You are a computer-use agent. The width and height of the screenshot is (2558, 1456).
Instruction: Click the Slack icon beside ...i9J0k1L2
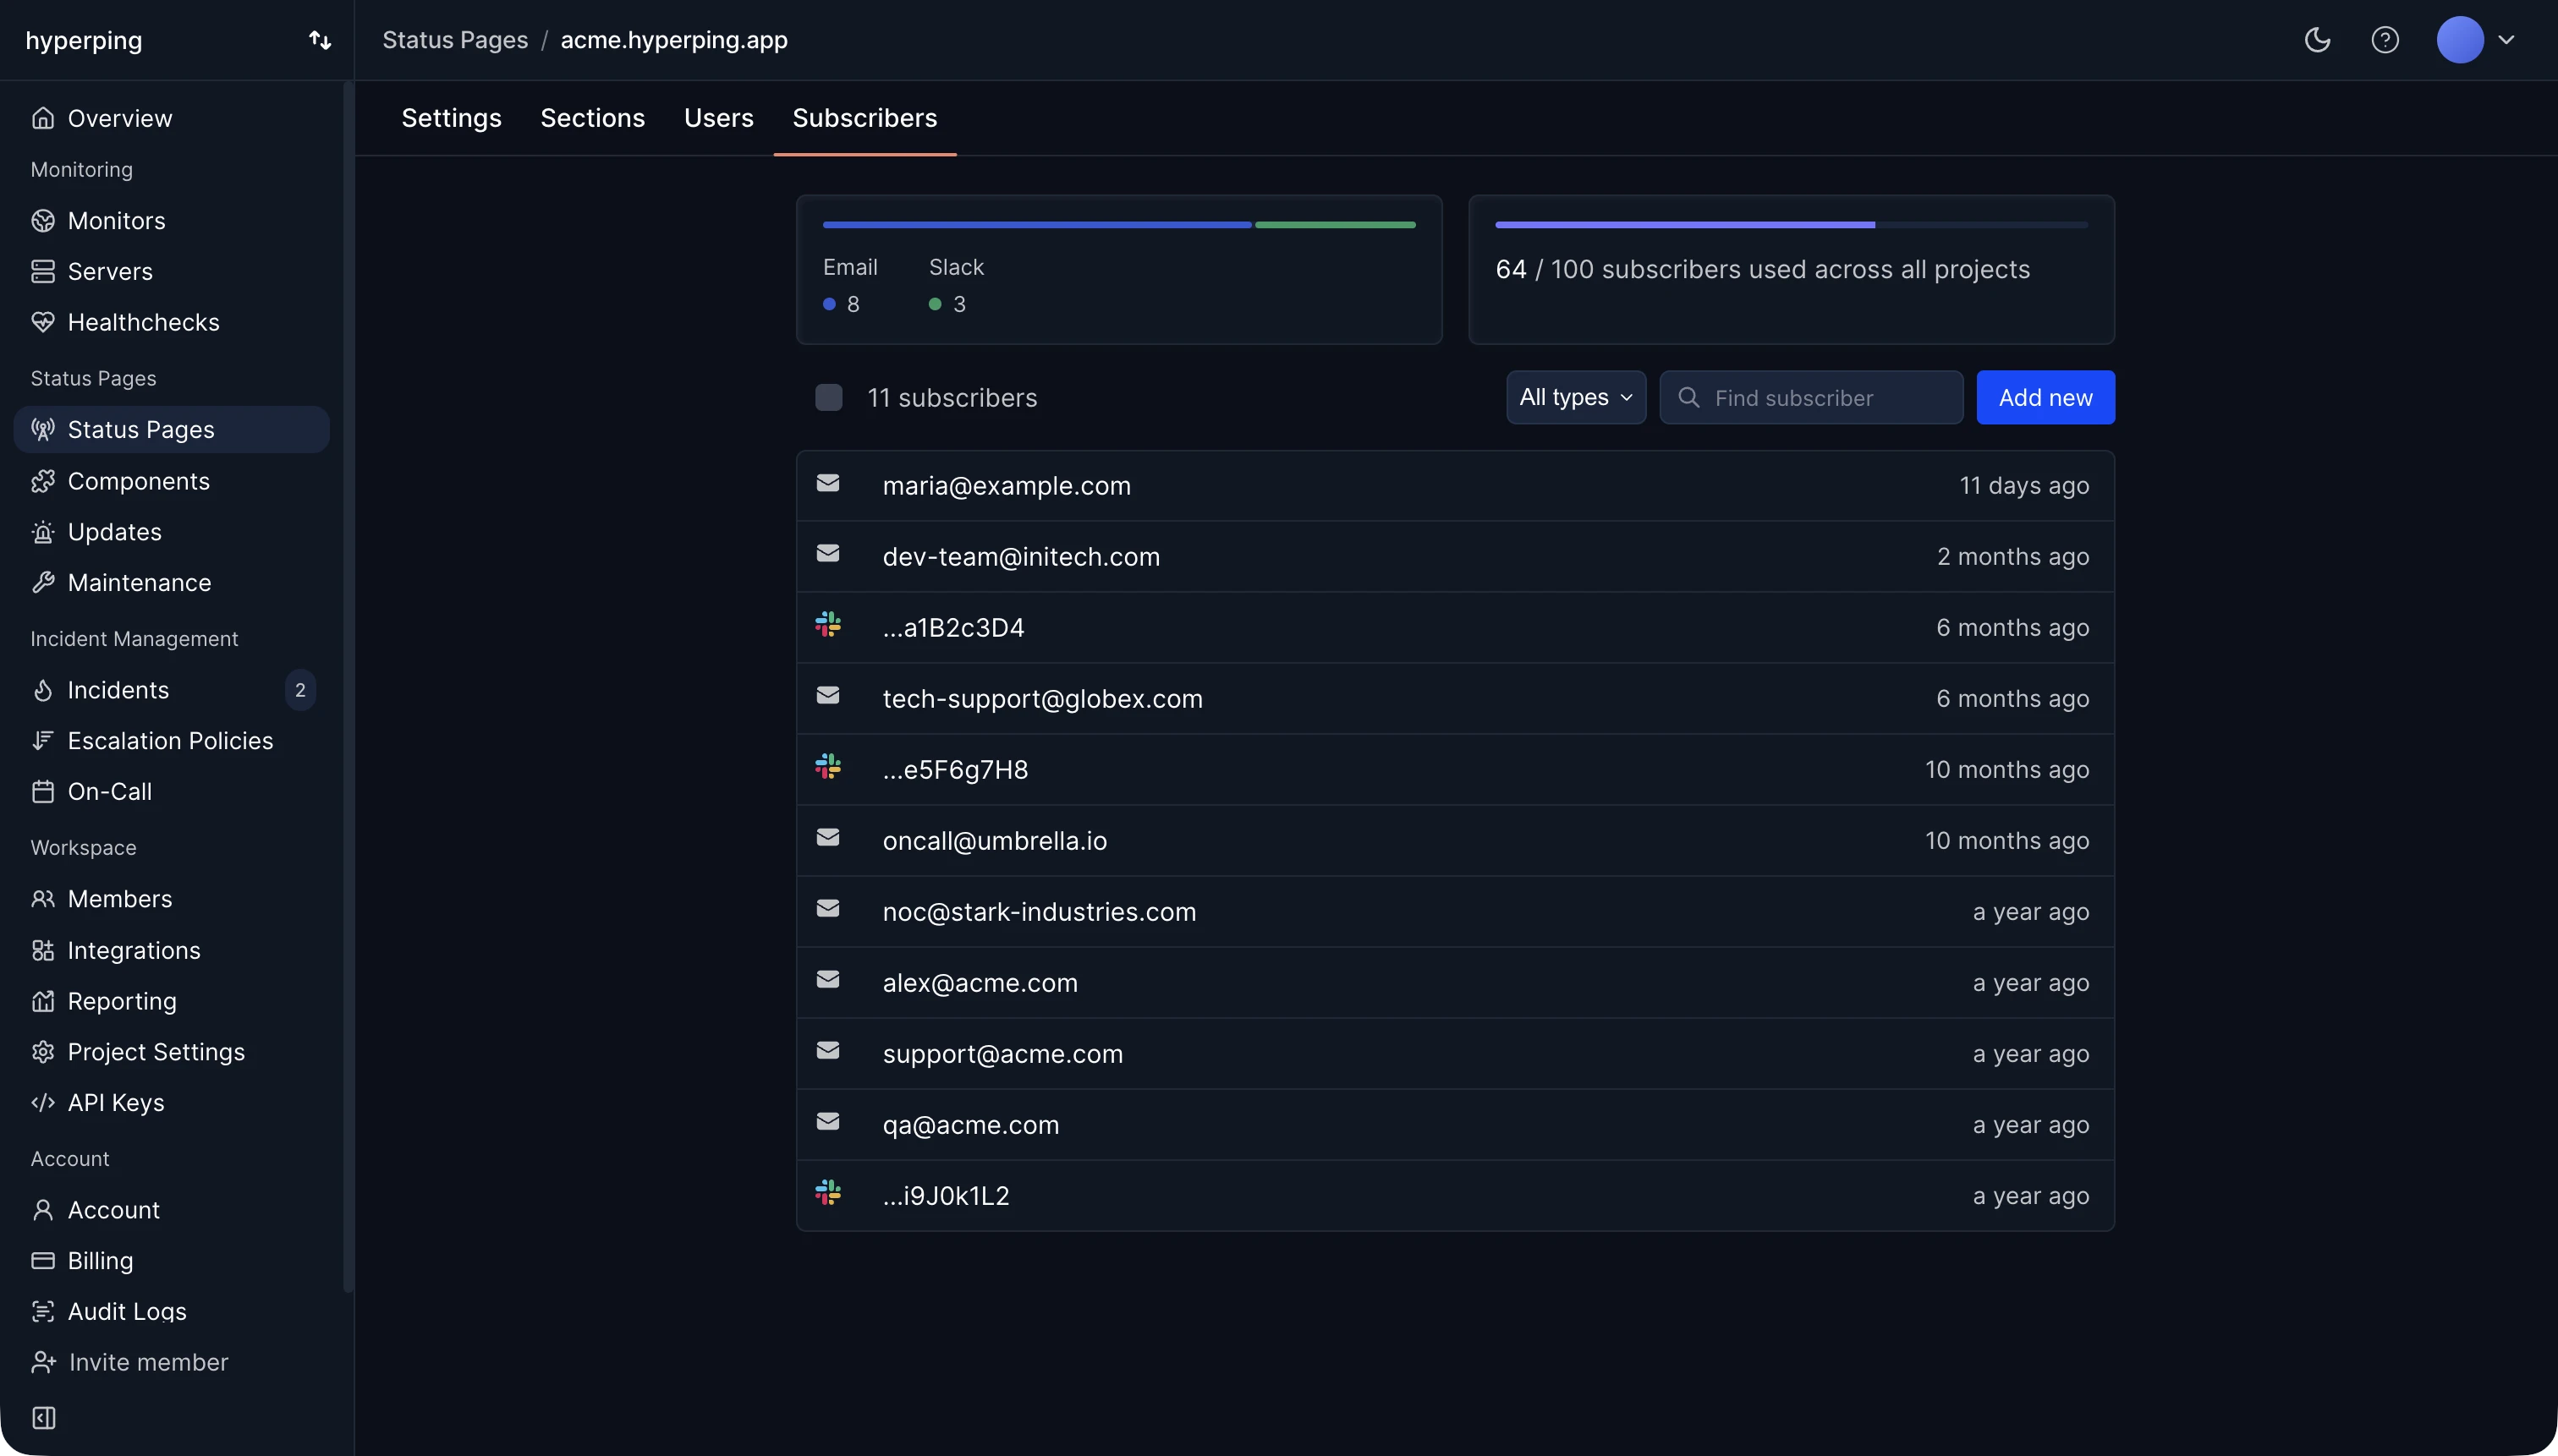pos(827,1193)
